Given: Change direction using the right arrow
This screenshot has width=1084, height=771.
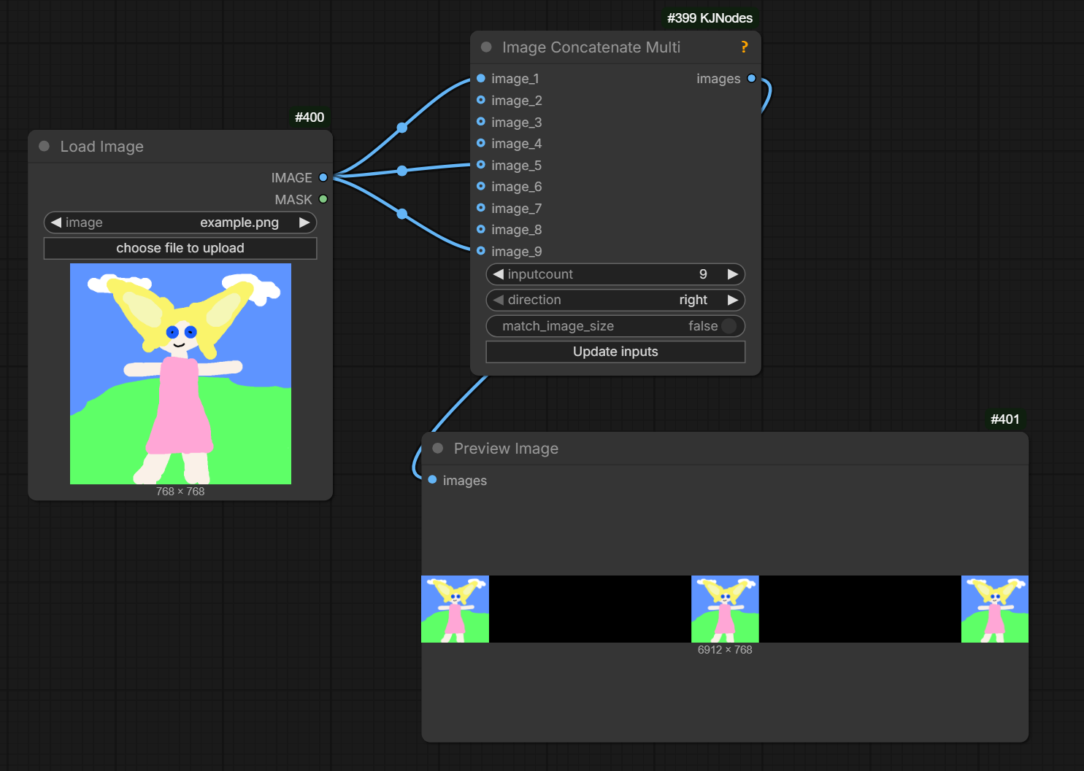Looking at the screenshot, I should coord(733,300).
